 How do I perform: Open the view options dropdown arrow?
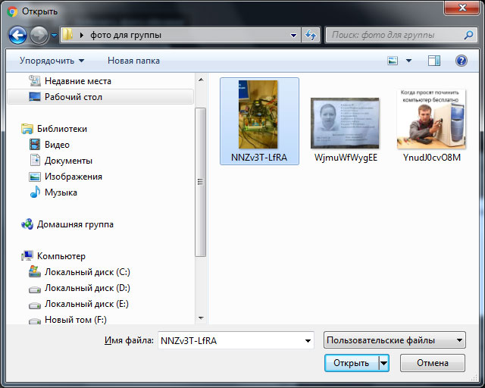click(409, 61)
